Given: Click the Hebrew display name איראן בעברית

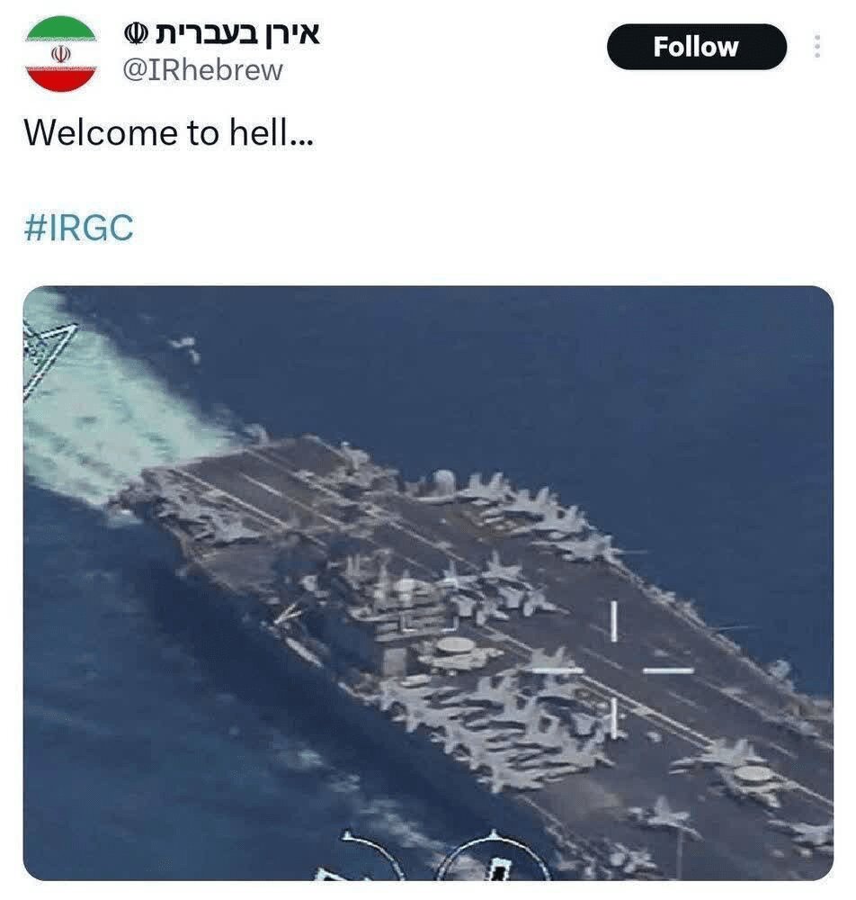Looking at the screenshot, I should pos(236,34).
